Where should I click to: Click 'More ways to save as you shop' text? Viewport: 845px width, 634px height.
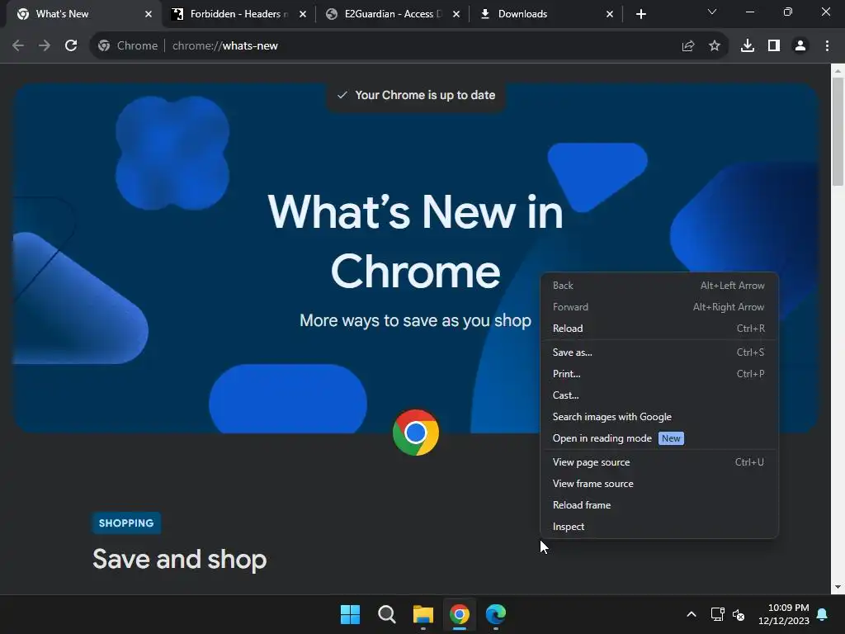point(416,320)
